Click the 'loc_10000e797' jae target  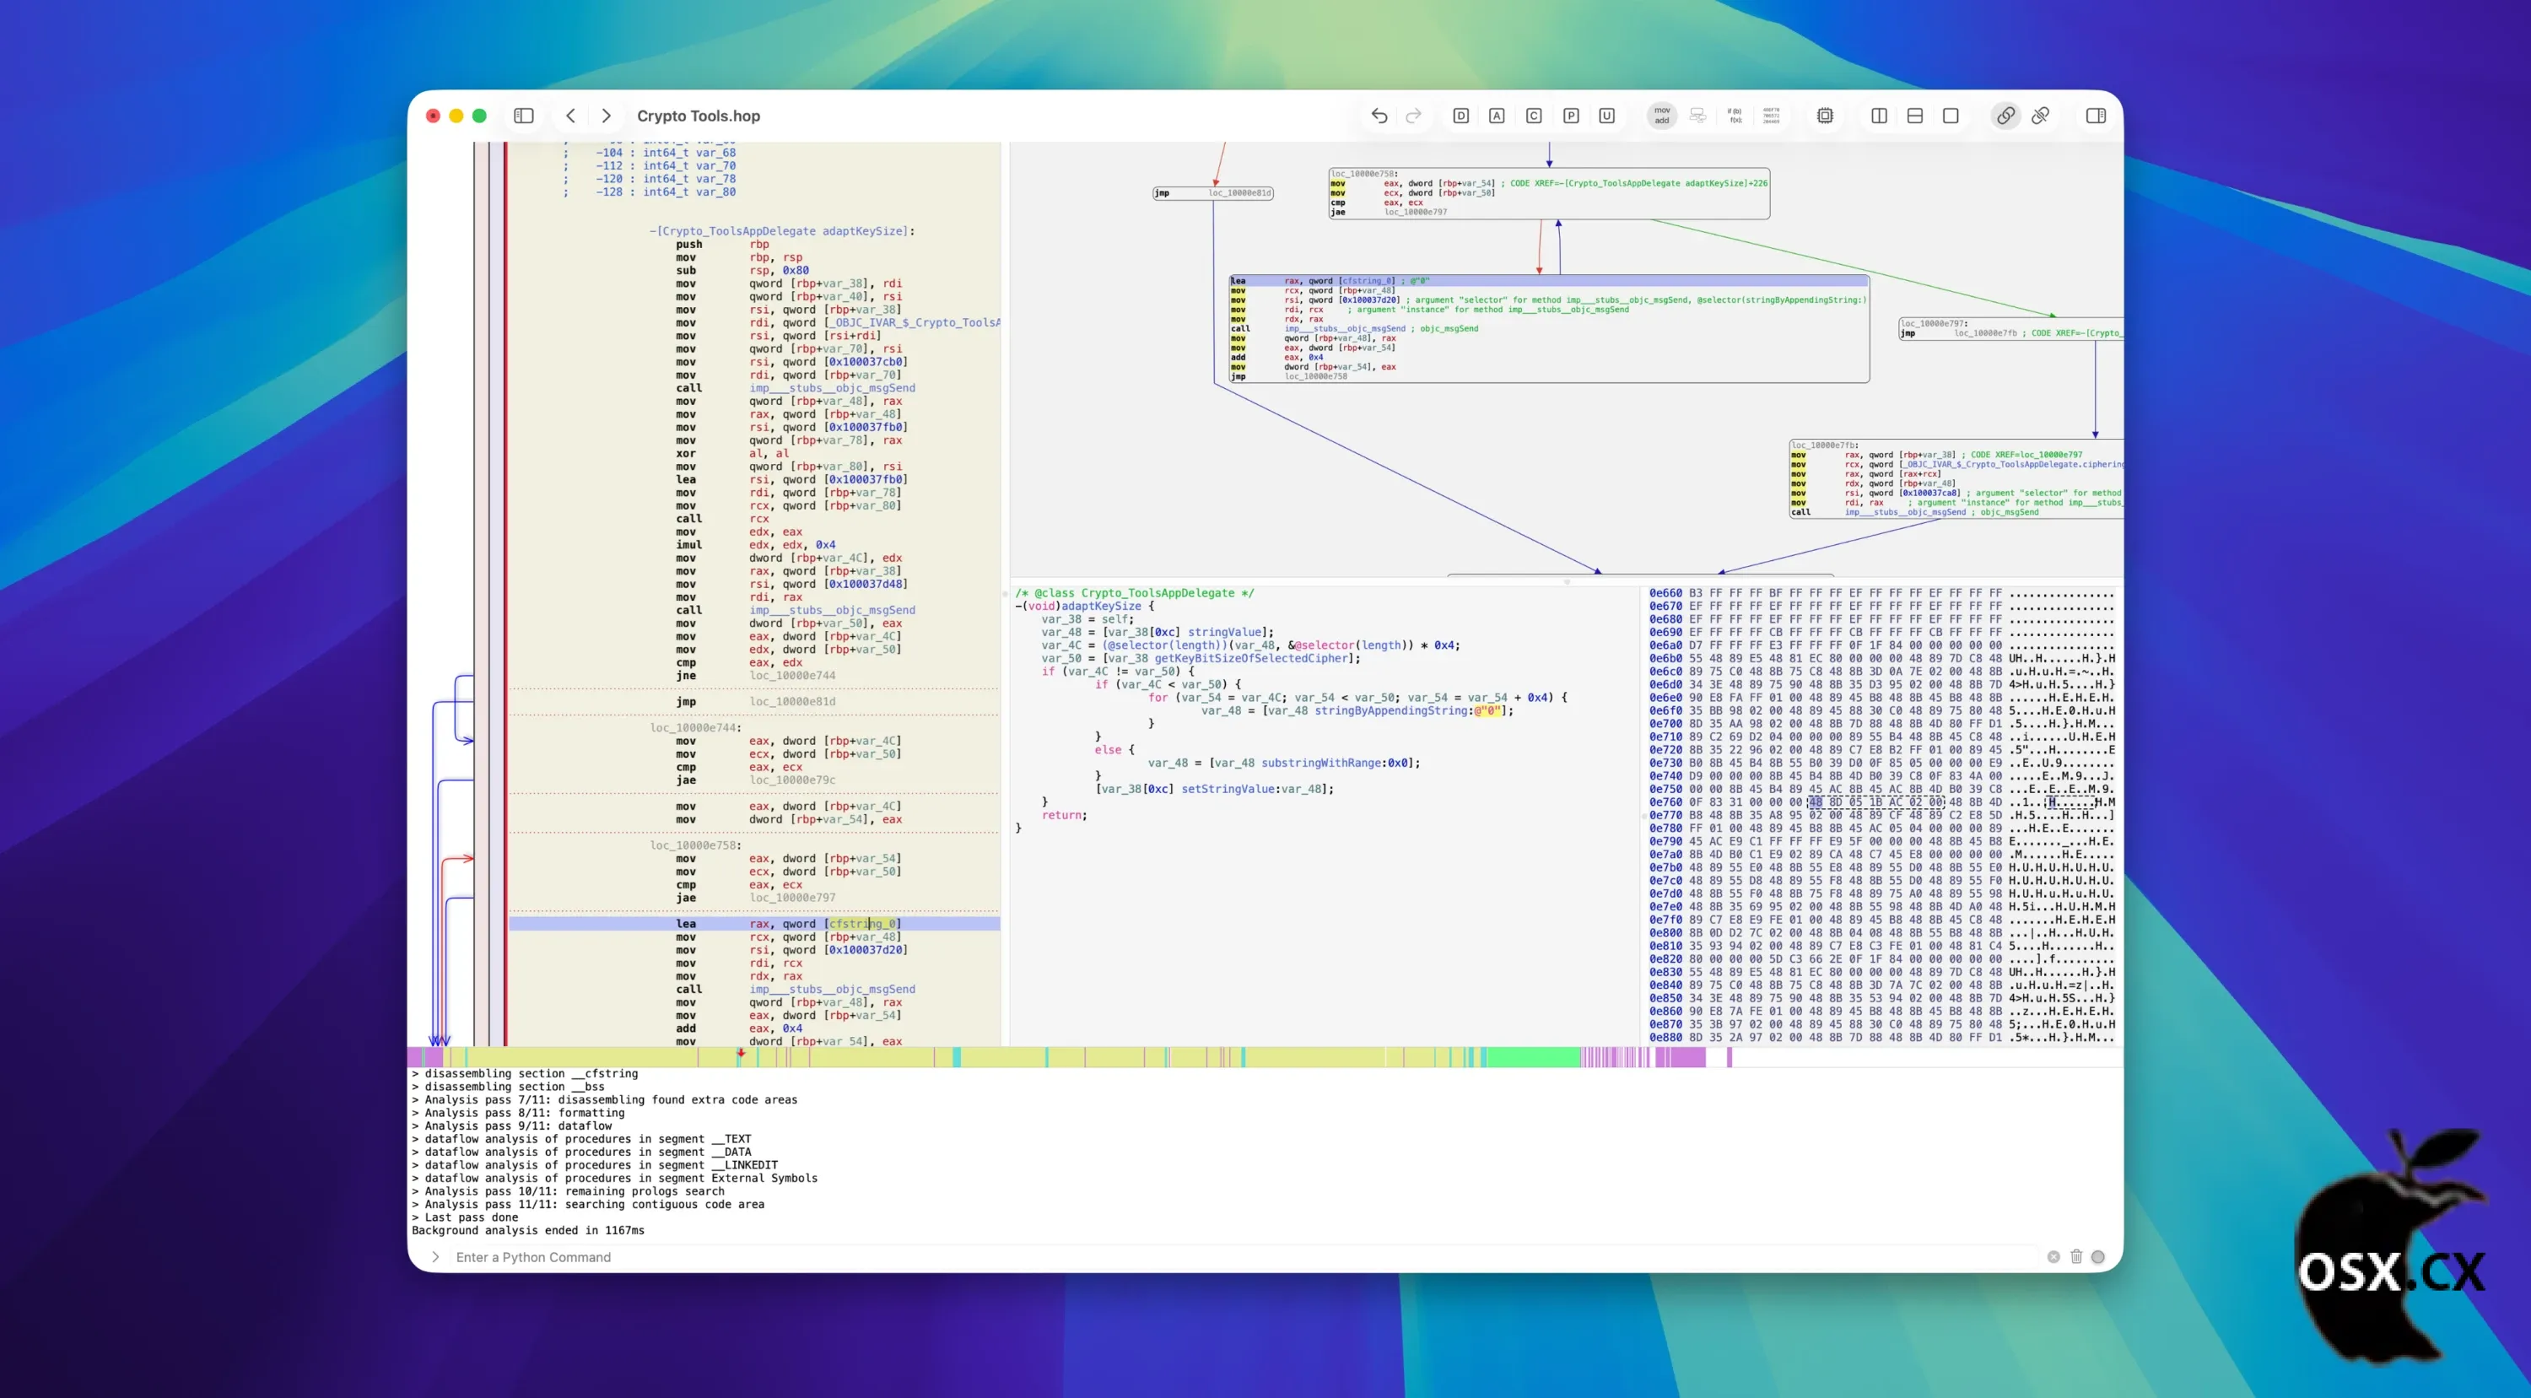point(792,898)
